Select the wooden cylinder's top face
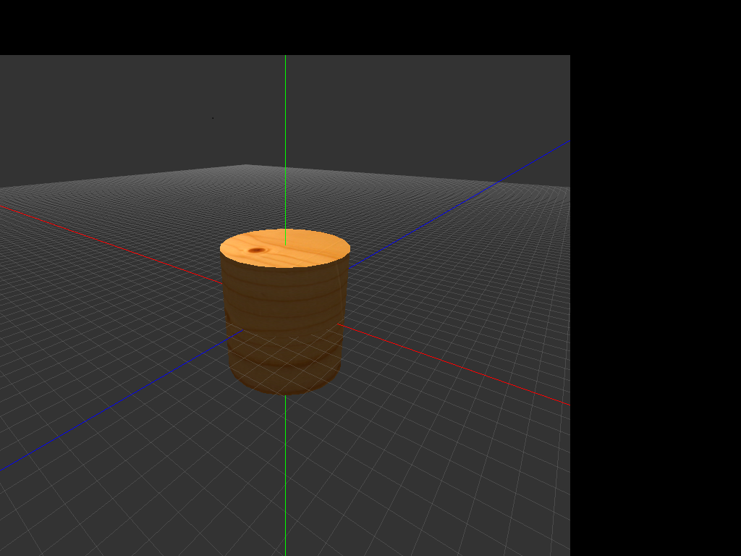Screen dimensions: 741x556 click(x=297, y=250)
